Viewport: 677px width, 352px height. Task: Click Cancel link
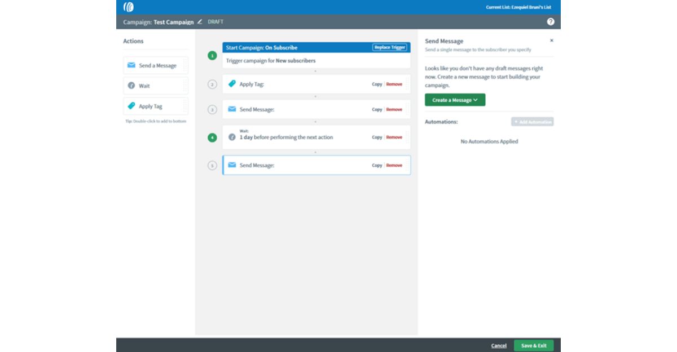[x=499, y=346]
